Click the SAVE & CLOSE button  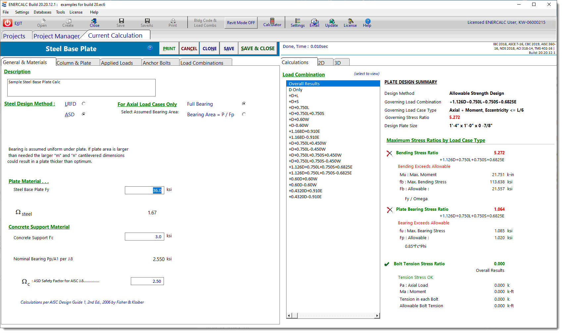click(x=258, y=49)
